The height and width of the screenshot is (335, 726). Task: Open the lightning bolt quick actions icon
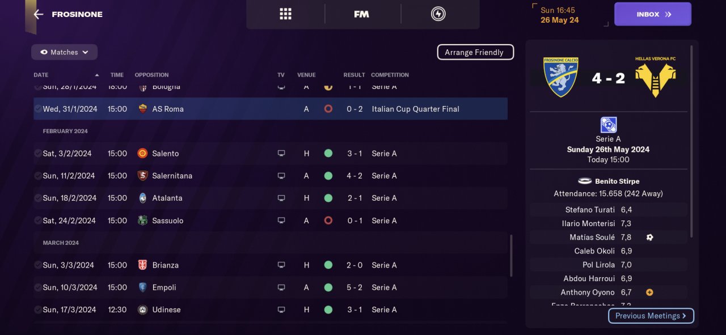(x=438, y=14)
